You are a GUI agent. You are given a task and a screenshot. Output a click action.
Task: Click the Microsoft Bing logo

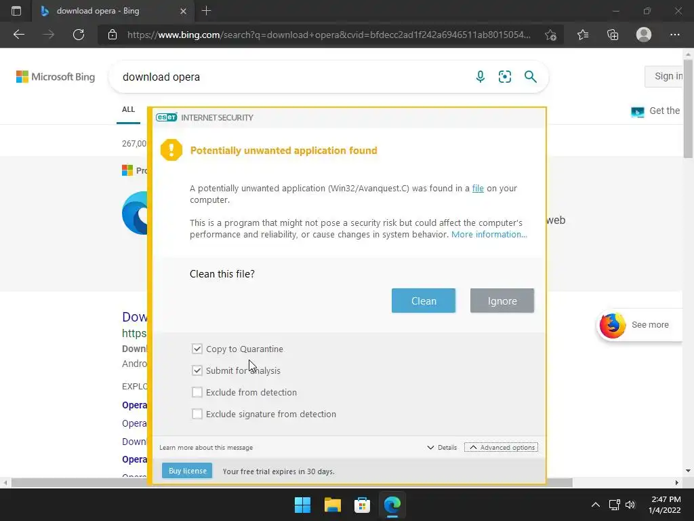pyautogui.click(x=56, y=77)
